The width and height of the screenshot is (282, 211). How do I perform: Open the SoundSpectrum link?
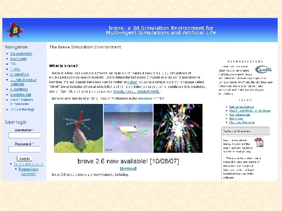point(240,114)
